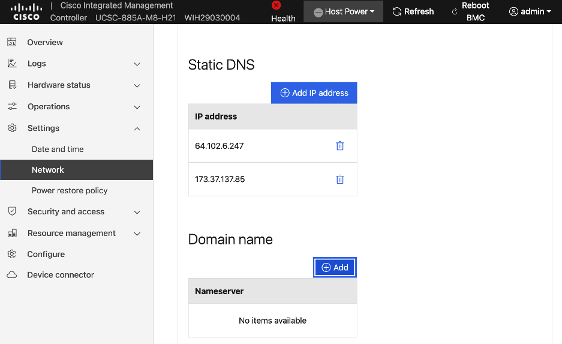Click the Hardware status server icon
The width and height of the screenshot is (562, 344).
[x=12, y=85]
